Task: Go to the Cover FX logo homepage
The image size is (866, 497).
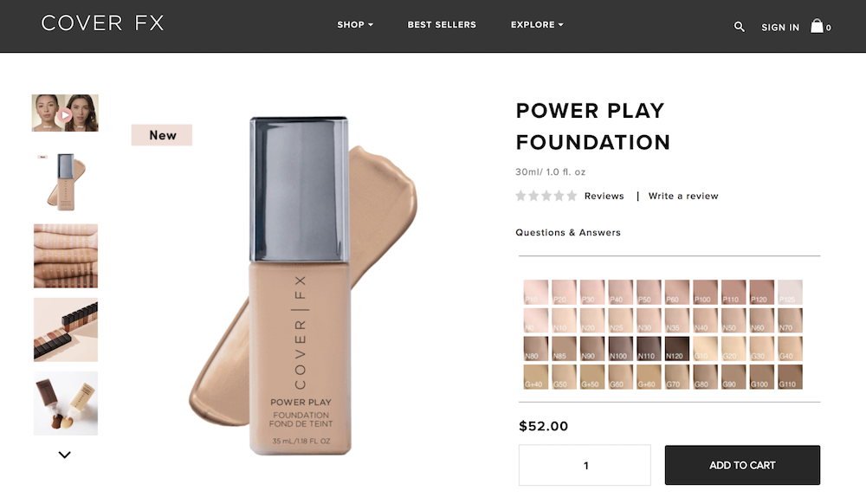Action: 103,23
